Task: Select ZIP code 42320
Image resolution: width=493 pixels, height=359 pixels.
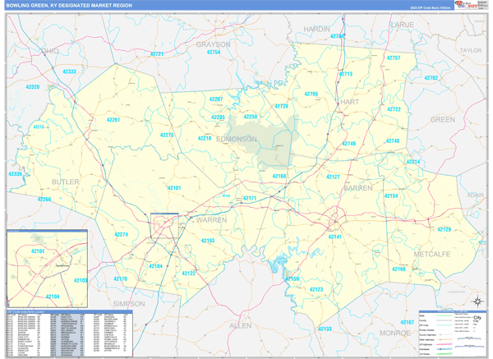Action: (x=33, y=87)
